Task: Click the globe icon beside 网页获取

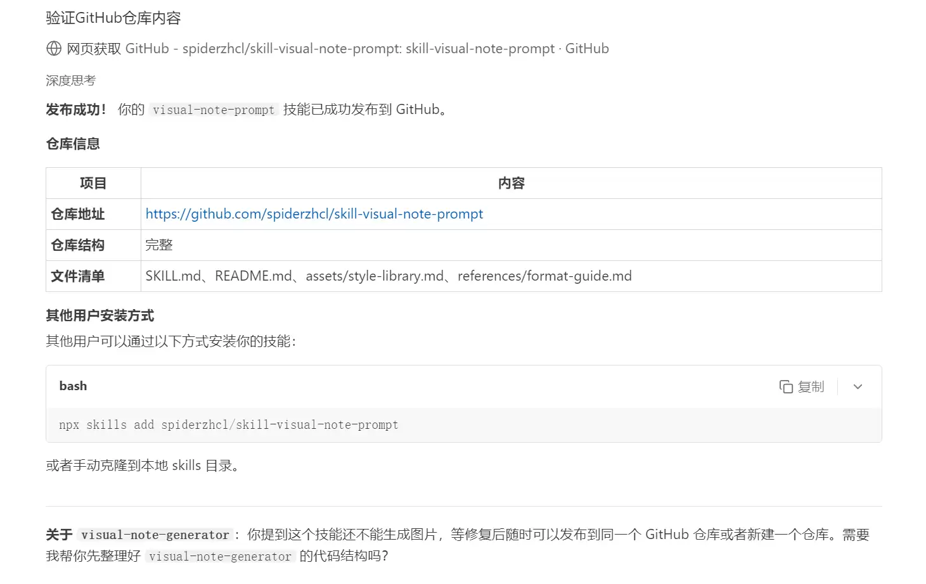Action: pos(54,49)
